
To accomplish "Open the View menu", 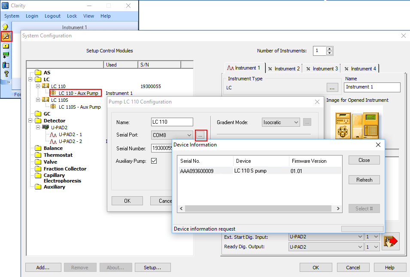I will tap(88, 16).
